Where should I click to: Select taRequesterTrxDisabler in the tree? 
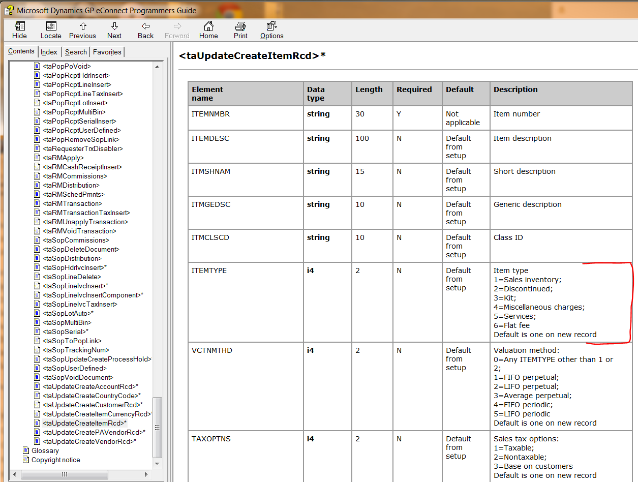coord(83,148)
